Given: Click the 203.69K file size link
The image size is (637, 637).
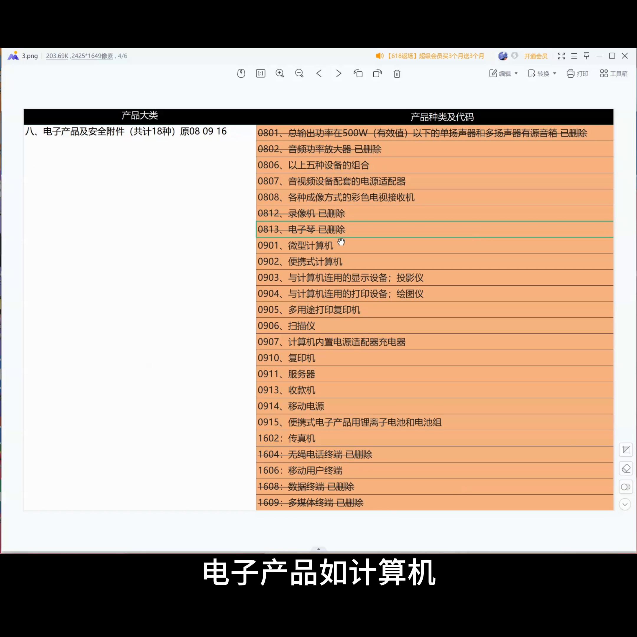Looking at the screenshot, I should pyautogui.click(x=57, y=56).
